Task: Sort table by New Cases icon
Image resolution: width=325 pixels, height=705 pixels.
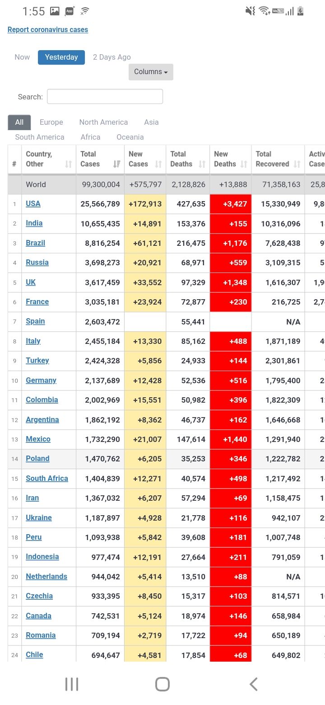Action: click(x=158, y=164)
